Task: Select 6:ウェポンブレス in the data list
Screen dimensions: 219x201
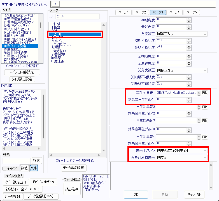Action: pyautogui.click(x=61, y=44)
